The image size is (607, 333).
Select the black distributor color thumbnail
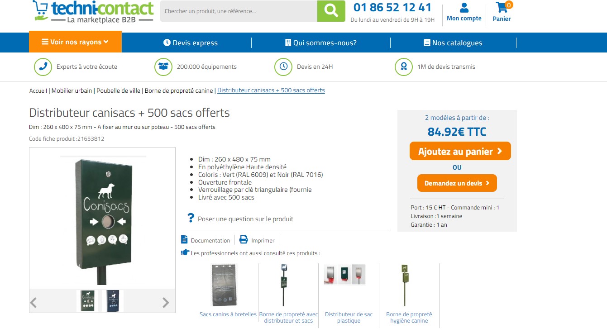pyautogui.click(x=112, y=301)
